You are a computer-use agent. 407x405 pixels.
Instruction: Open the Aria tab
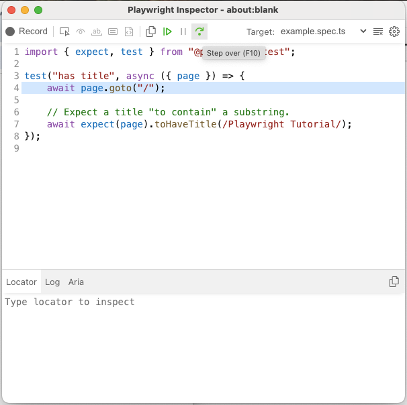click(76, 282)
